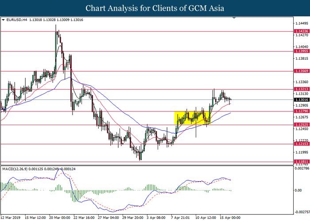Click the 1.12790 support price tag
Viewport: 310px width, 221px height.
tap(301, 111)
